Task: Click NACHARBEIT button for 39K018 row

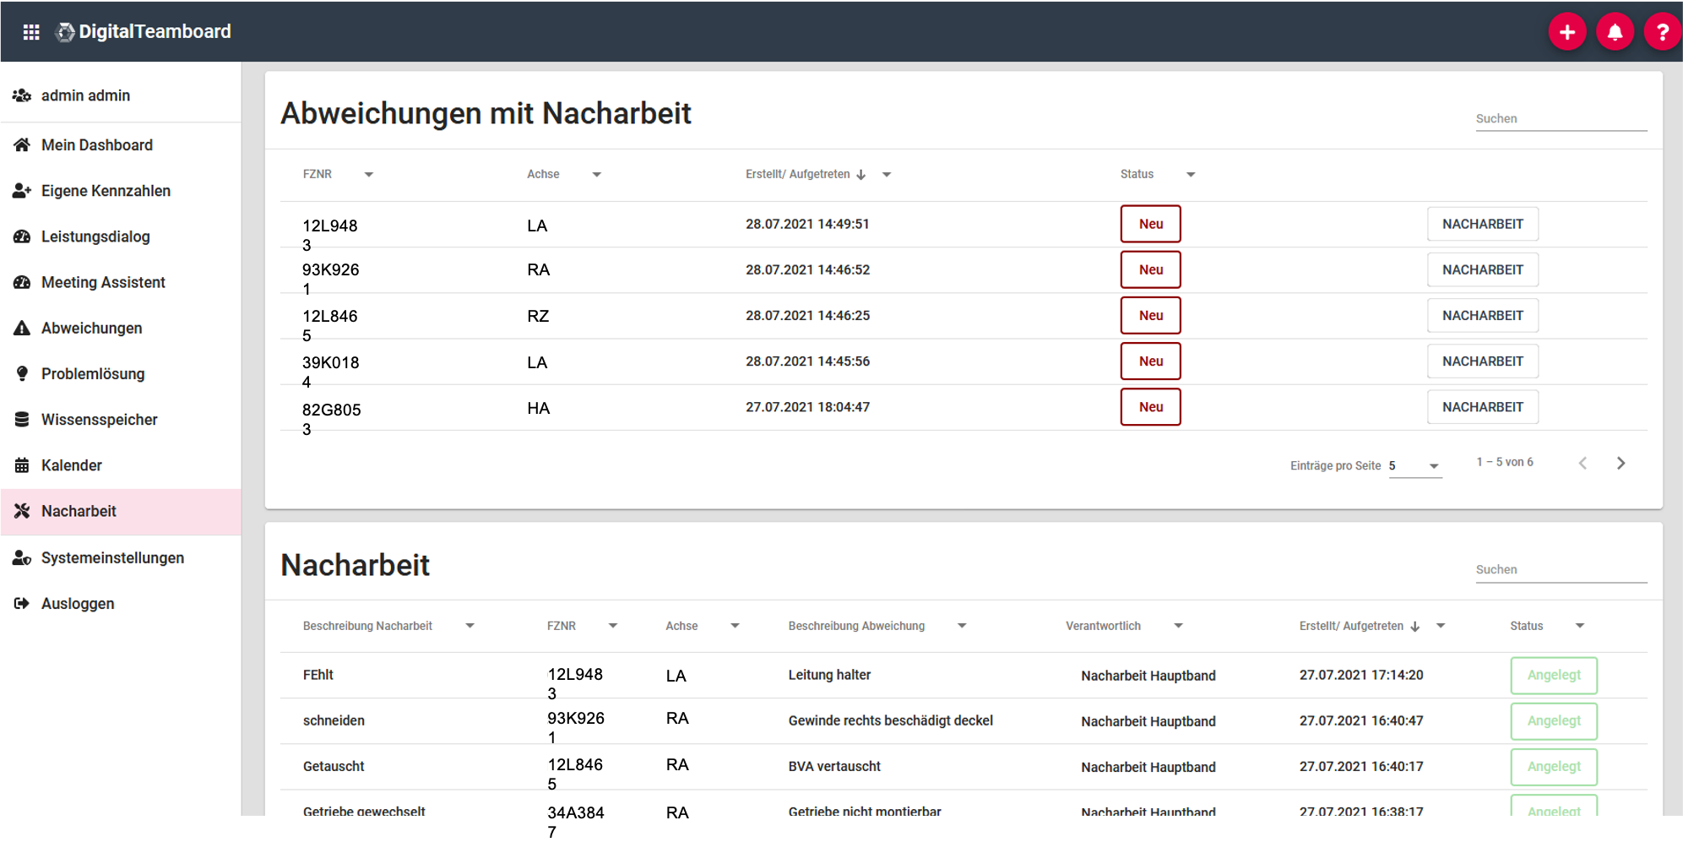Action: click(1482, 361)
